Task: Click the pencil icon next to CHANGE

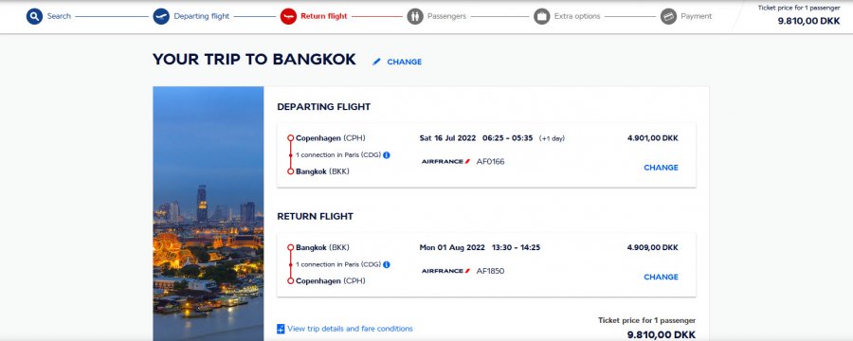Action: [x=376, y=62]
